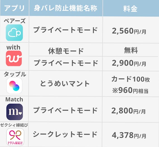Click the with app red icon
This screenshot has width=159, height=147.
point(14,59)
